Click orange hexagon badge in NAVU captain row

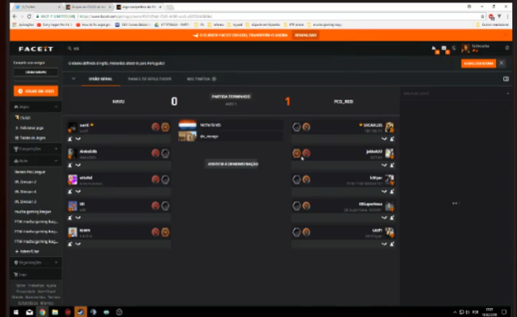coord(165,127)
